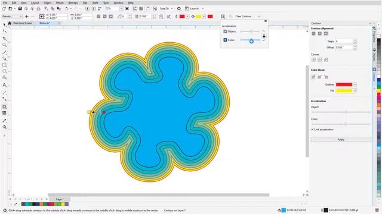Viewport: 382px width, 214px height.
Task: Click the yellow Fill swatch in docker
Action: [x=344, y=91]
